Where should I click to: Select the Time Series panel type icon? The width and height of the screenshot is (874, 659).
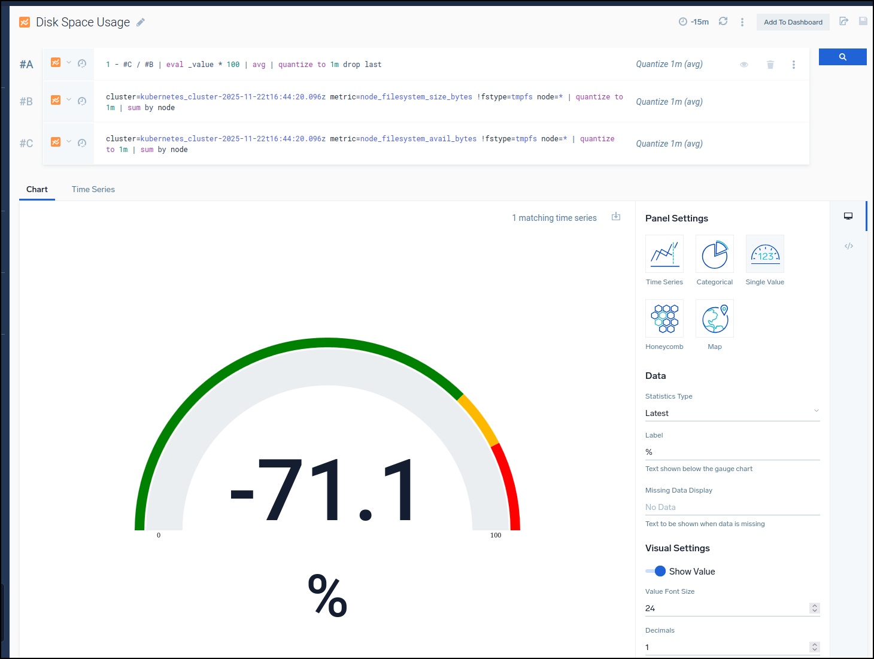coord(664,254)
